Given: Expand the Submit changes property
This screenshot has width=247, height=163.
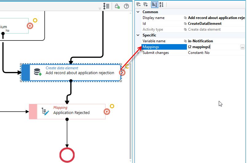Looking at the screenshot, I should point(138,53).
